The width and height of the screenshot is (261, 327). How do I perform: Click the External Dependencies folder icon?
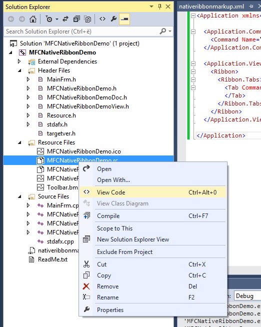point(31,61)
